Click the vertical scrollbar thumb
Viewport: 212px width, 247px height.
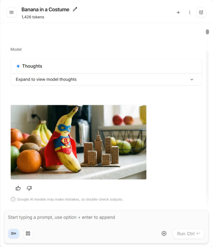pos(207,32)
